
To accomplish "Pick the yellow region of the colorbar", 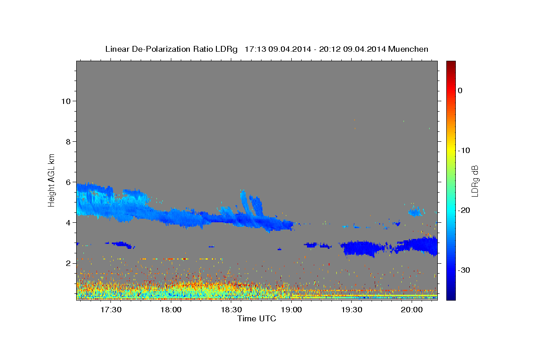I will coord(451,148).
